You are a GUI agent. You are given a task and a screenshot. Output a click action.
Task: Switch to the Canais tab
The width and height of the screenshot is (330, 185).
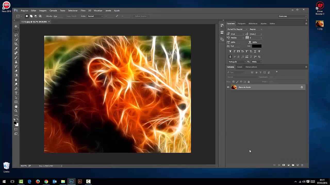tap(240, 67)
